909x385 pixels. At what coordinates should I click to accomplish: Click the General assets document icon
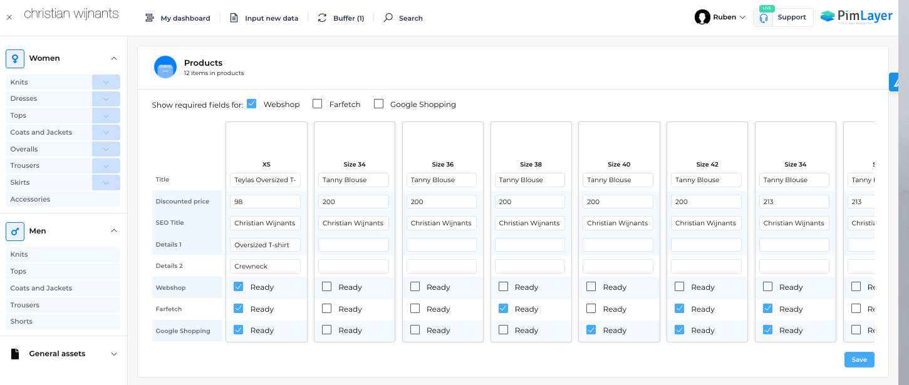click(x=15, y=353)
